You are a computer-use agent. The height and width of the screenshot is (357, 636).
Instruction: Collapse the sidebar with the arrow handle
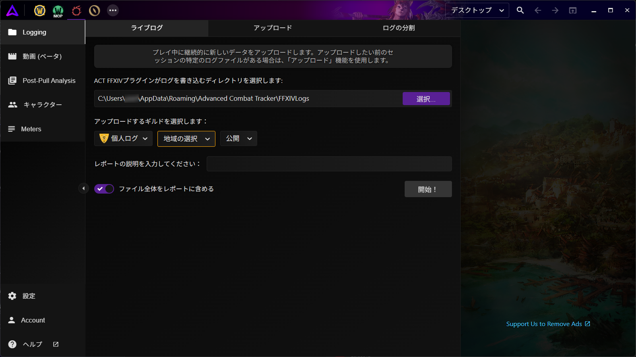click(x=83, y=188)
